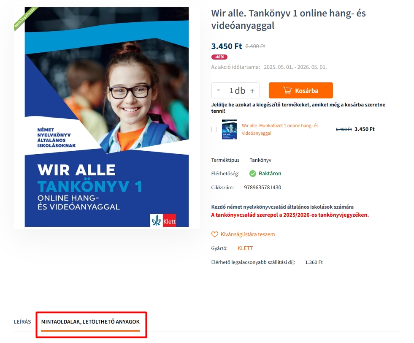Viewport: 414px width, 343px height.
Task: Open the Munkafüzet 1 workbook thumbnail
Action: 229,130
